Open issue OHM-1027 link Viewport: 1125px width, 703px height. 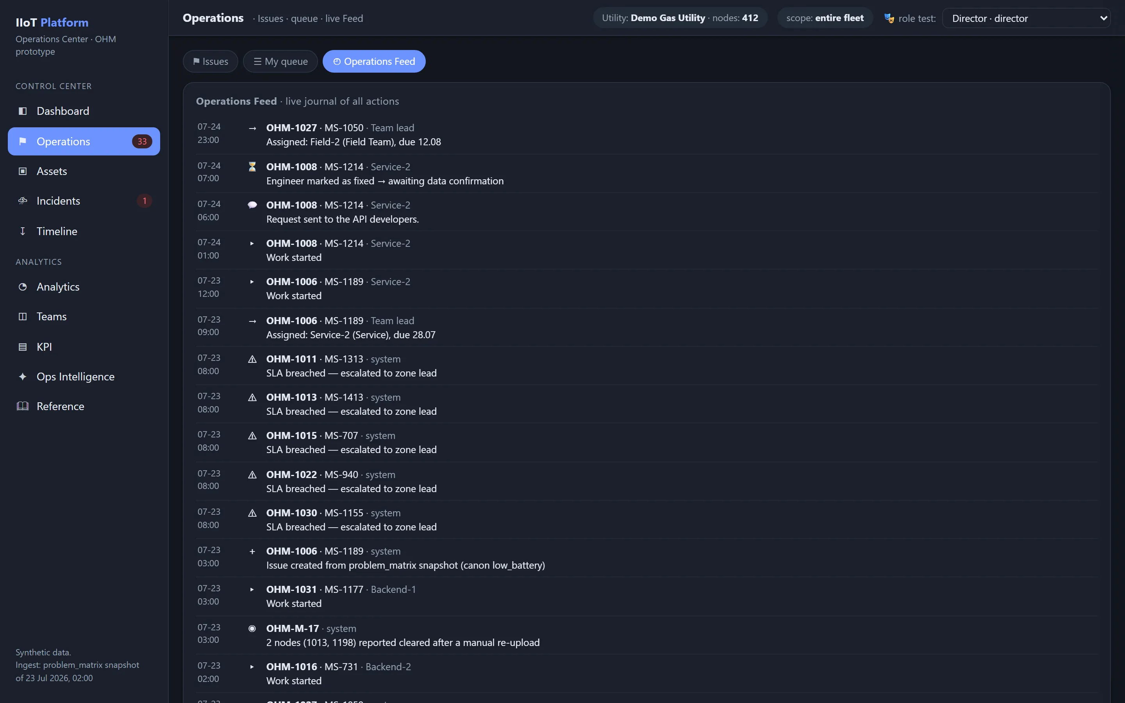pos(291,128)
